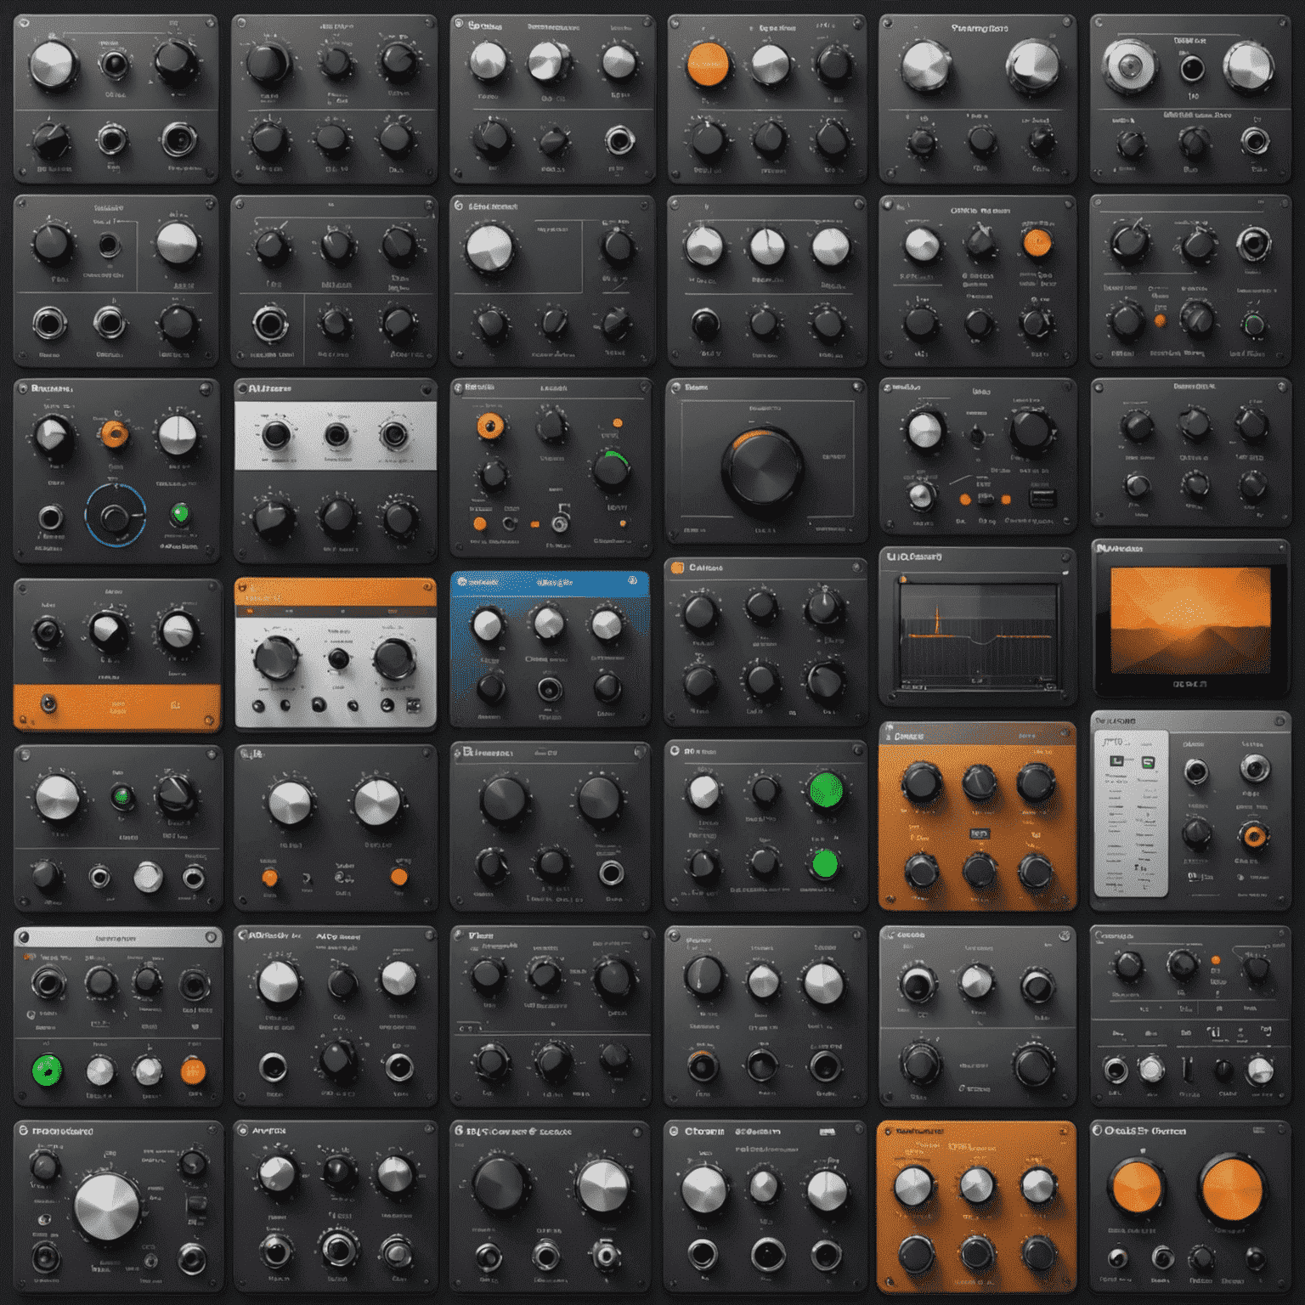Screen dimensions: 1305x1305
Task: Click the middle silver knob on the orange three-silver-knob panel
Action: point(975,1184)
